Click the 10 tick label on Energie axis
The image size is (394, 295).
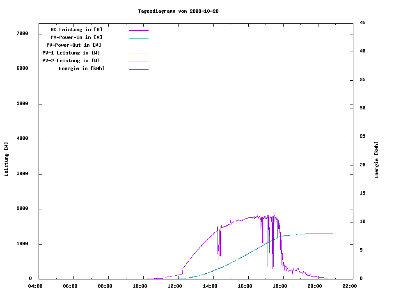[362, 222]
